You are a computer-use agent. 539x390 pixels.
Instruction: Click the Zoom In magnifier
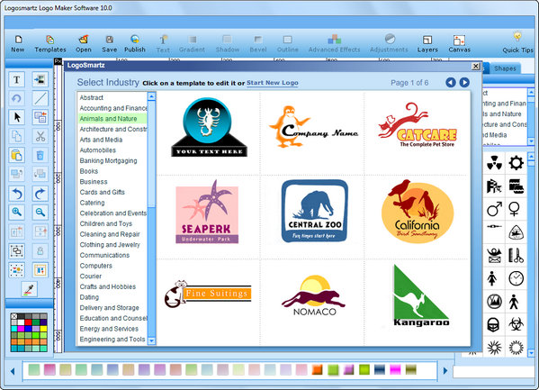coord(16,213)
